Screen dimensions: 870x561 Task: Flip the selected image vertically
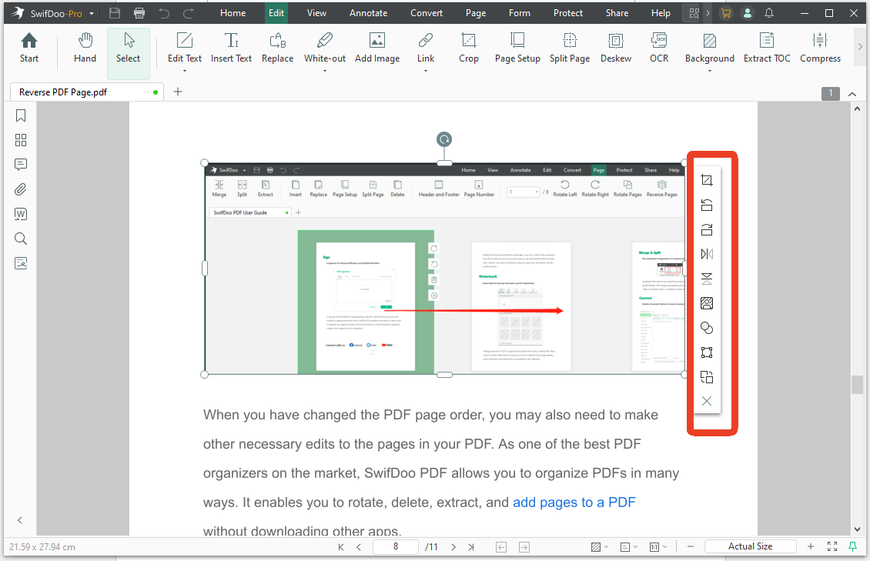[706, 279]
